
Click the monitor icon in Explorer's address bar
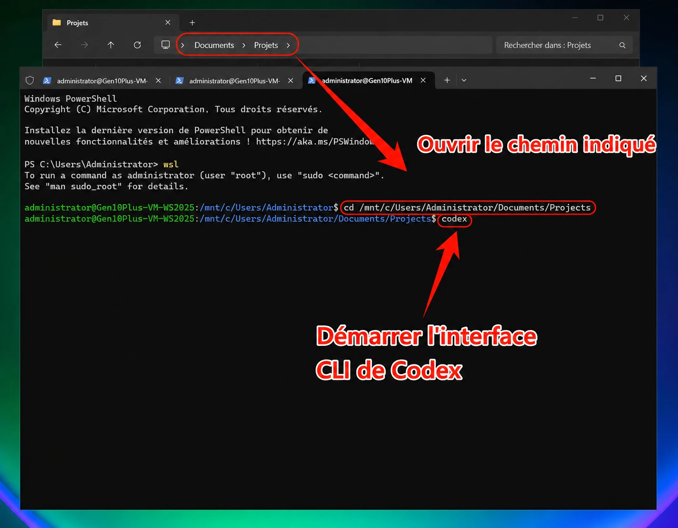166,45
